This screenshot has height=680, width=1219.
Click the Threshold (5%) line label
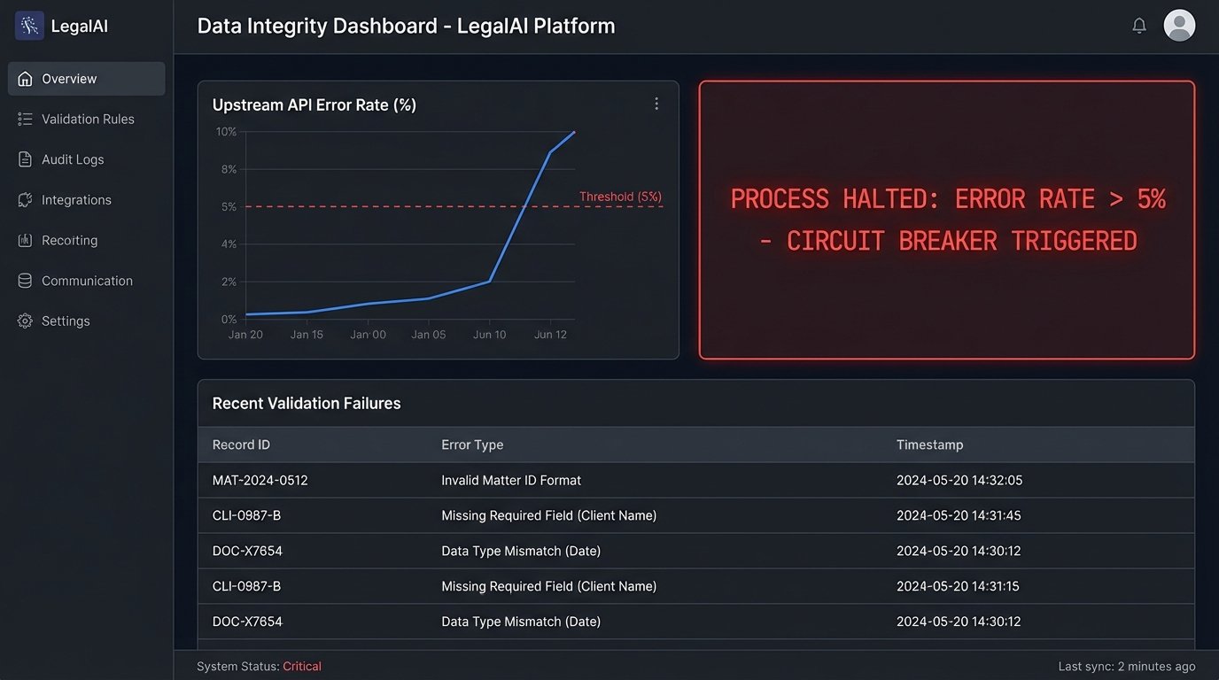point(620,197)
